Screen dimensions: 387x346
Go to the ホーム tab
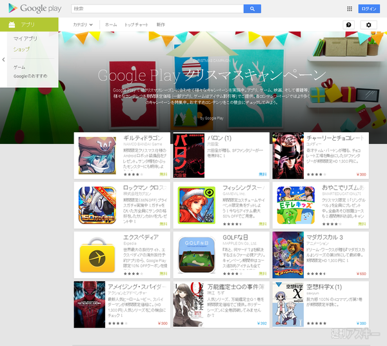[x=111, y=25]
